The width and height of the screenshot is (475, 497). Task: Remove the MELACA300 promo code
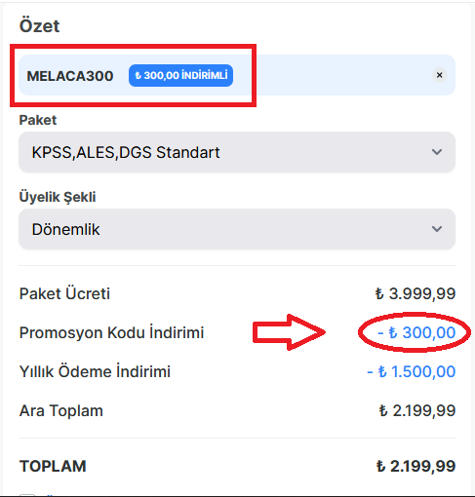pyautogui.click(x=439, y=75)
